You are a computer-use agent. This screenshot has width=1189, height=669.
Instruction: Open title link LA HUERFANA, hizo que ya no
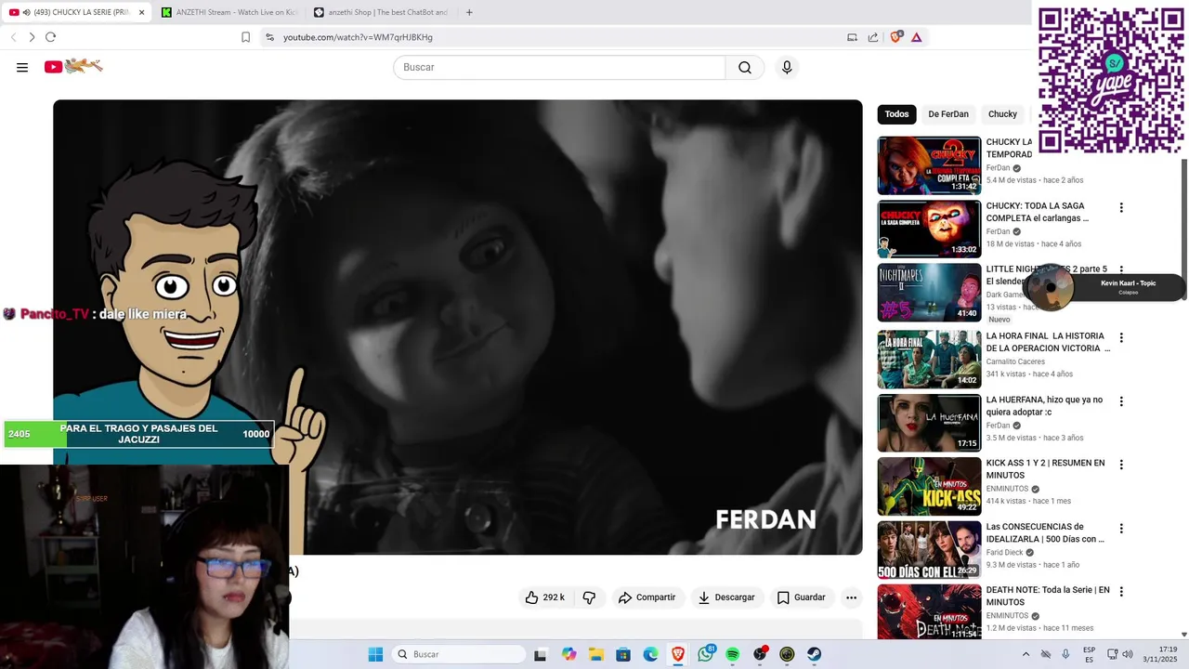[x=1044, y=406]
